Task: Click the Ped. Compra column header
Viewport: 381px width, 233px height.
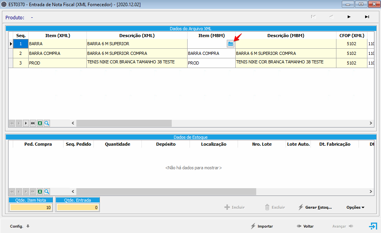Action: 38,144
